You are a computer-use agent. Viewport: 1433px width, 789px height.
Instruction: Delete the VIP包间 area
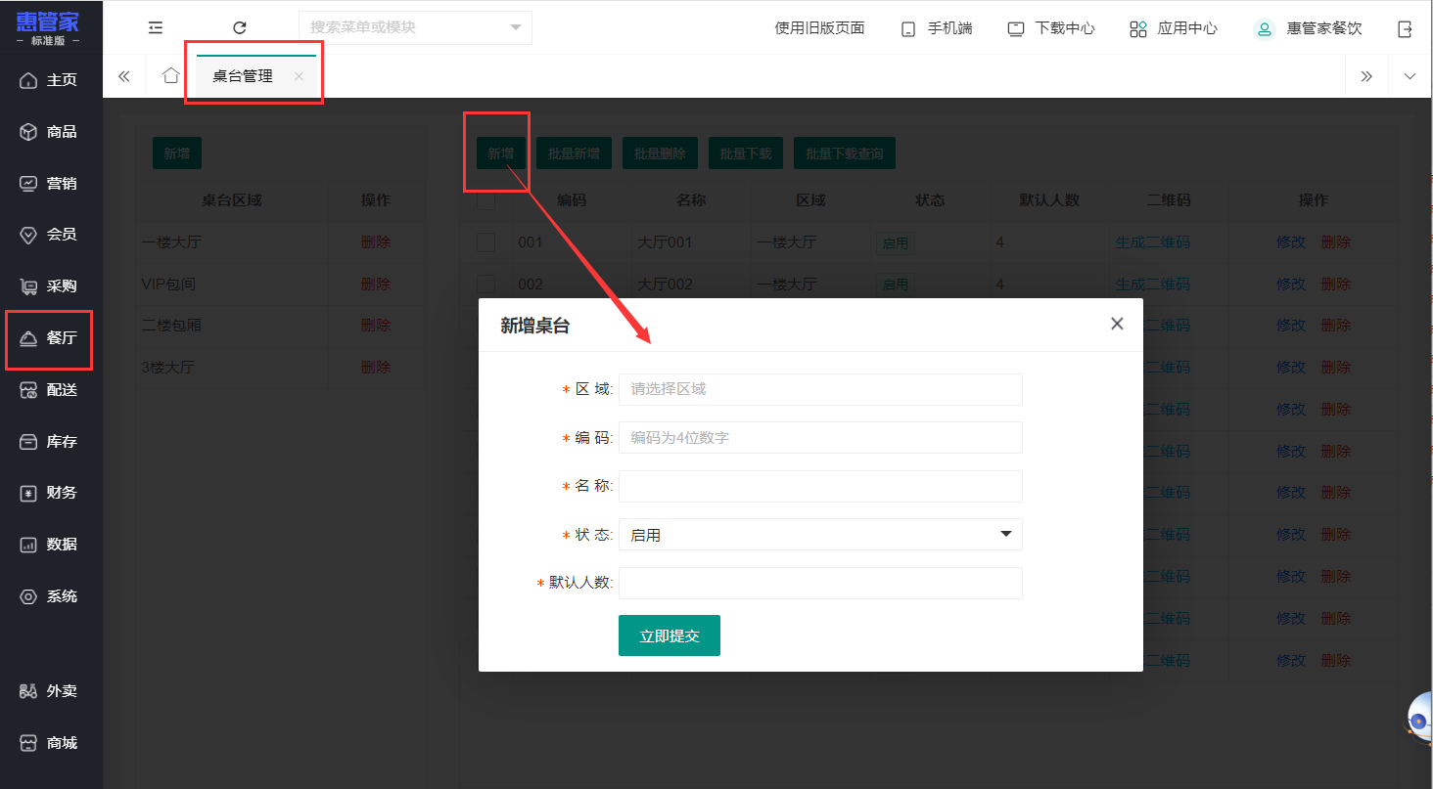coord(376,284)
